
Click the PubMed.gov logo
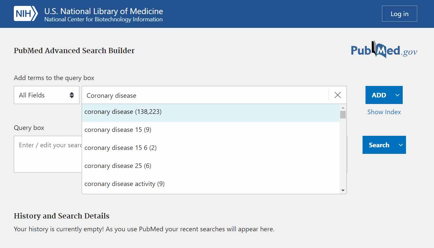pos(384,50)
